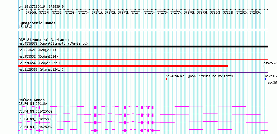Click the thin red line under nsv833621
Screen dimensions: 277x134
(x=143, y=53)
